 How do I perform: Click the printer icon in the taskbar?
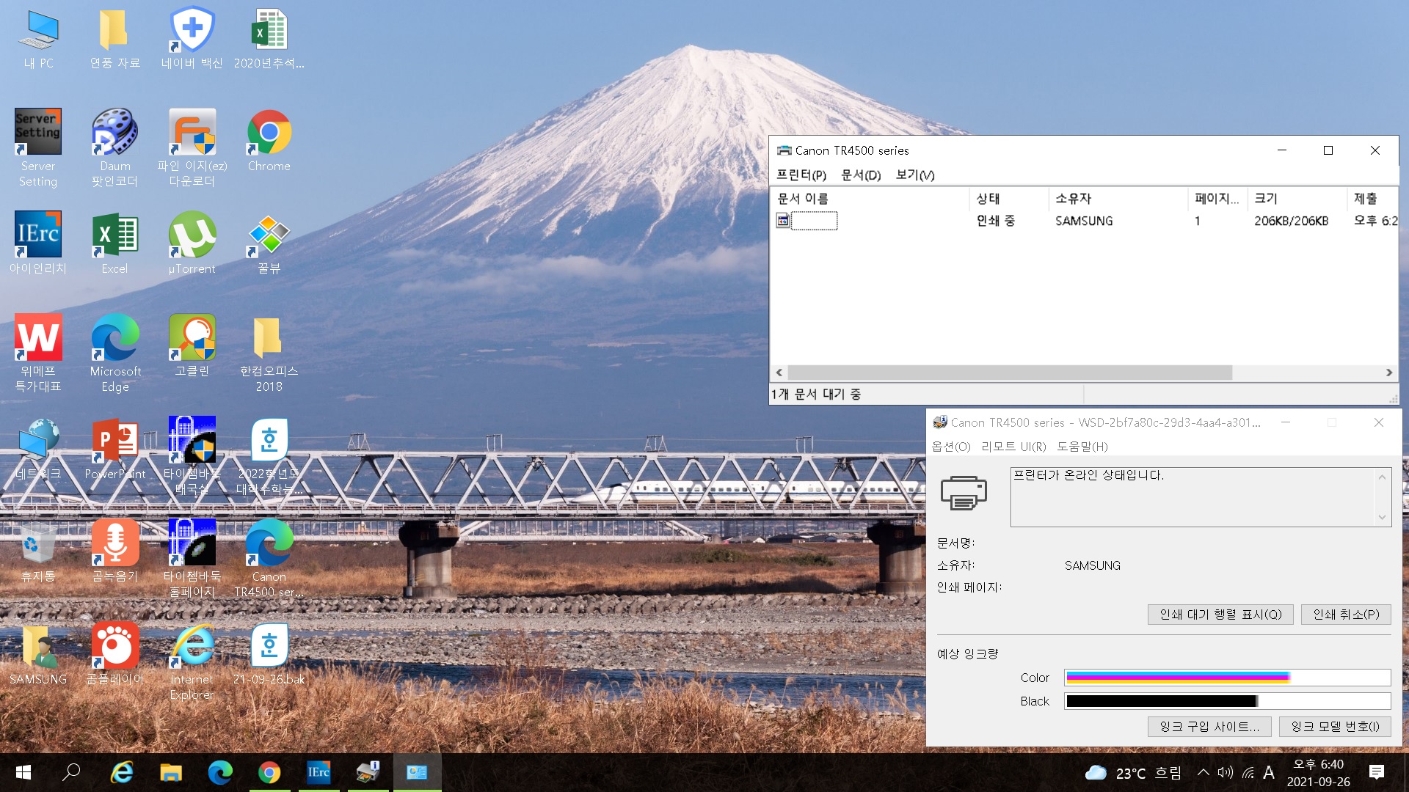click(368, 772)
